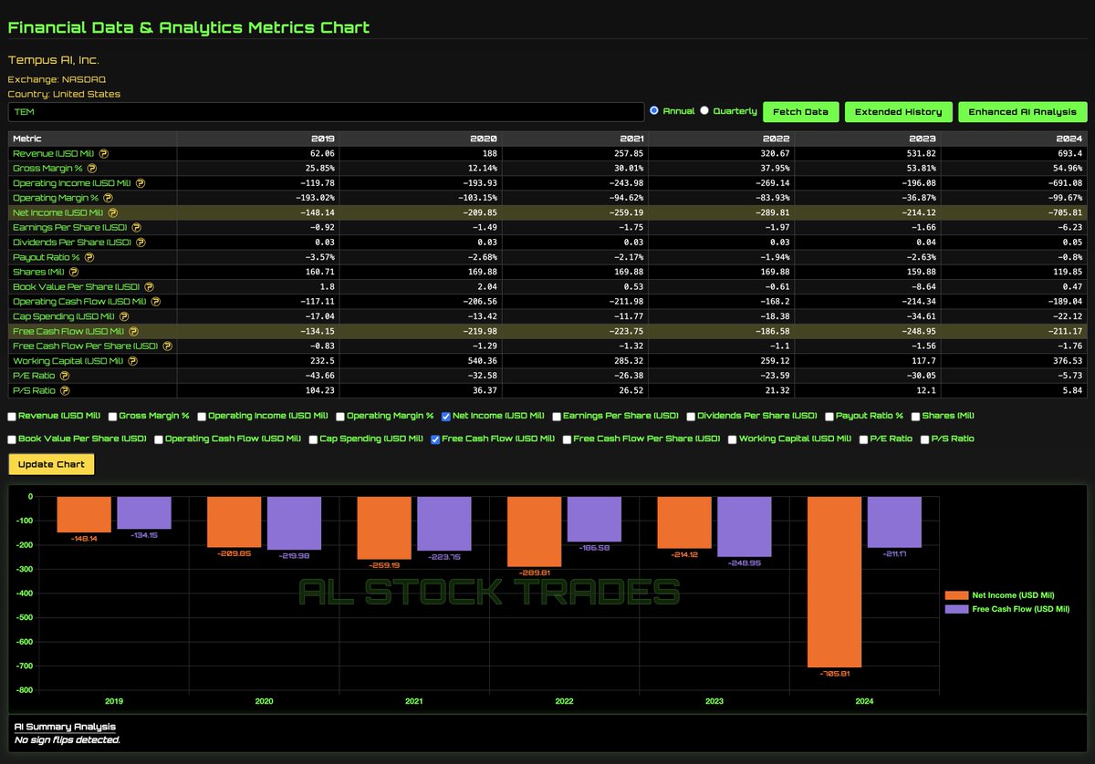Open info icon beside Shares (Mil) row
The image size is (1095, 764).
click(x=74, y=272)
